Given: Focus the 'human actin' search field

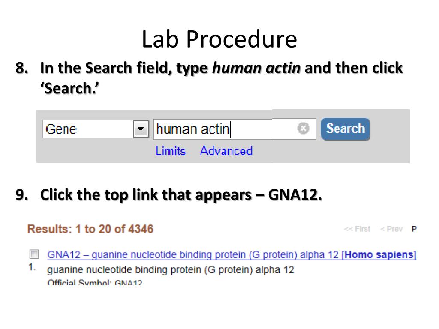Looking at the screenshot, I should tap(235, 129).
